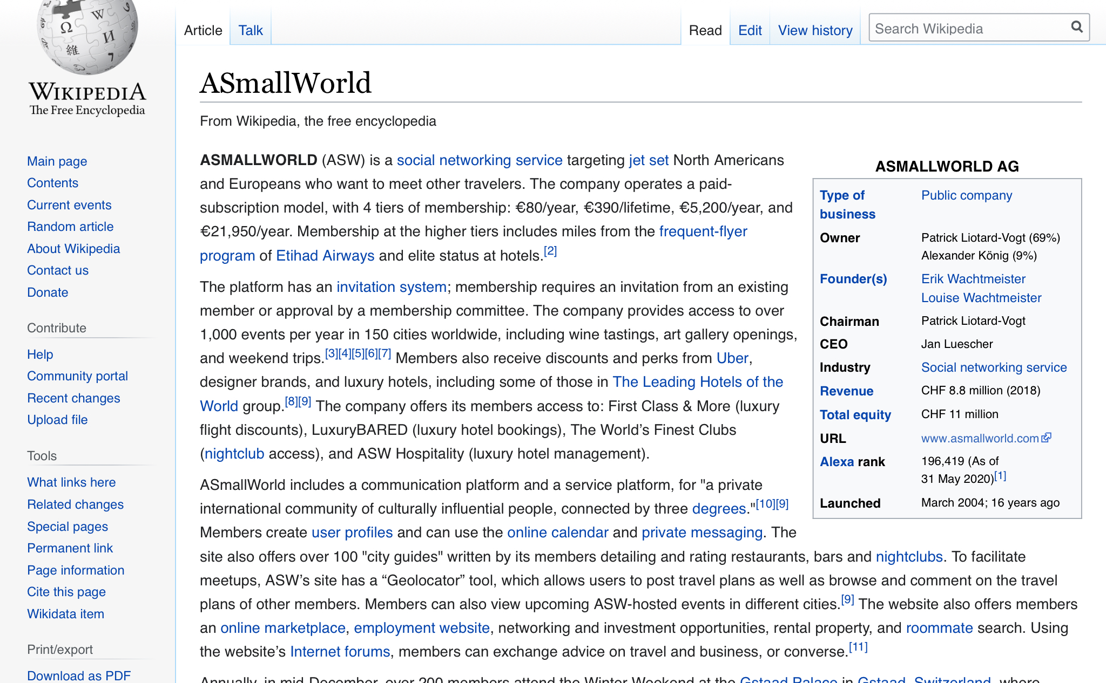Viewport: 1106px width, 683px height.
Task: Click the Jan Luescher CEO value
Action: click(x=957, y=344)
